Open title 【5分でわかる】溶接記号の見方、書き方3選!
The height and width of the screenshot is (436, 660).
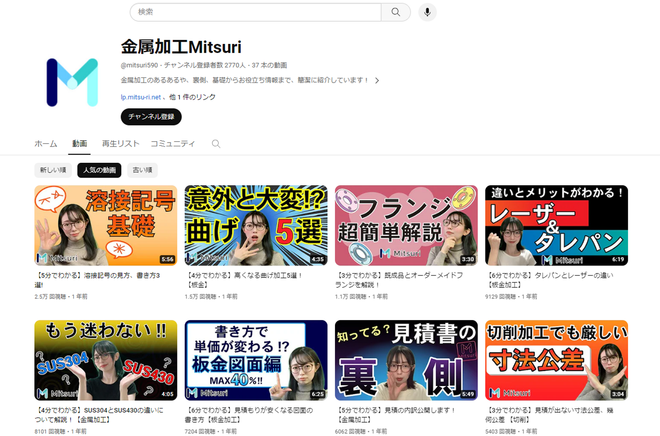tap(97, 280)
